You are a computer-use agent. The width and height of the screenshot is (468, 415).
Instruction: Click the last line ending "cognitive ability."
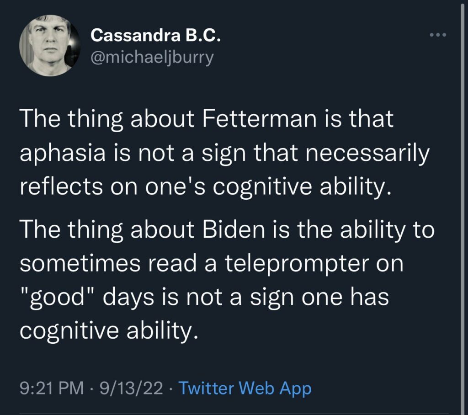(x=109, y=331)
